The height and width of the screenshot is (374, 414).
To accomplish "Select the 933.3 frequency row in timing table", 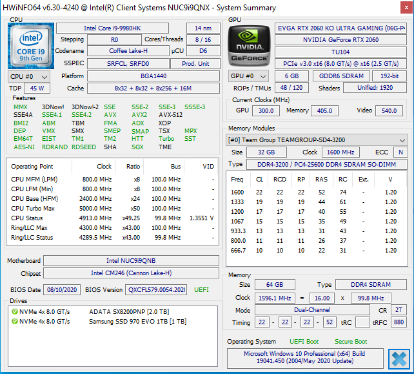I will tap(317, 231).
